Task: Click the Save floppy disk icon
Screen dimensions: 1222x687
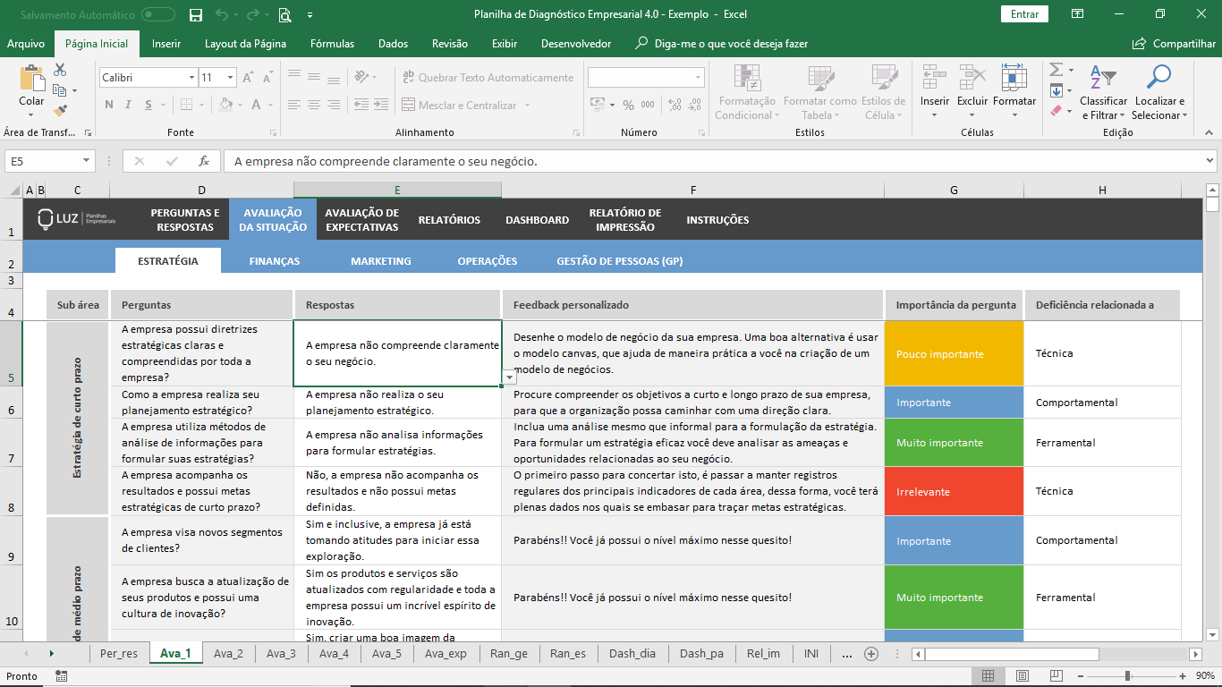Action: (196, 14)
